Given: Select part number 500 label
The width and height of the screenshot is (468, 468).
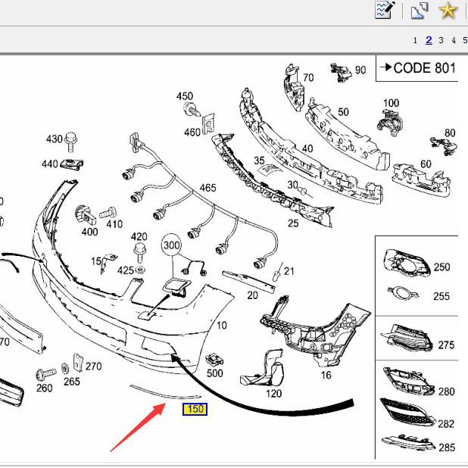Looking at the screenshot, I should point(215,373).
